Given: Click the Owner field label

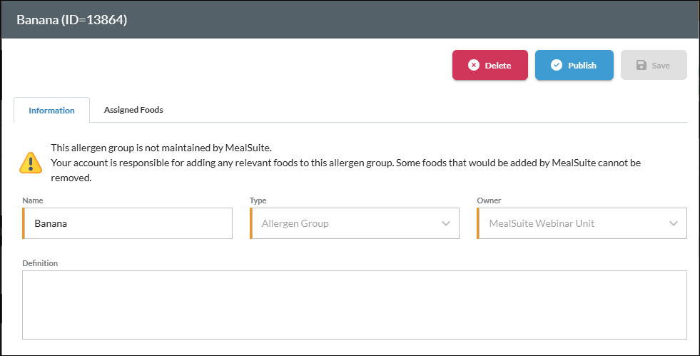Looking at the screenshot, I should [x=489, y=201].
